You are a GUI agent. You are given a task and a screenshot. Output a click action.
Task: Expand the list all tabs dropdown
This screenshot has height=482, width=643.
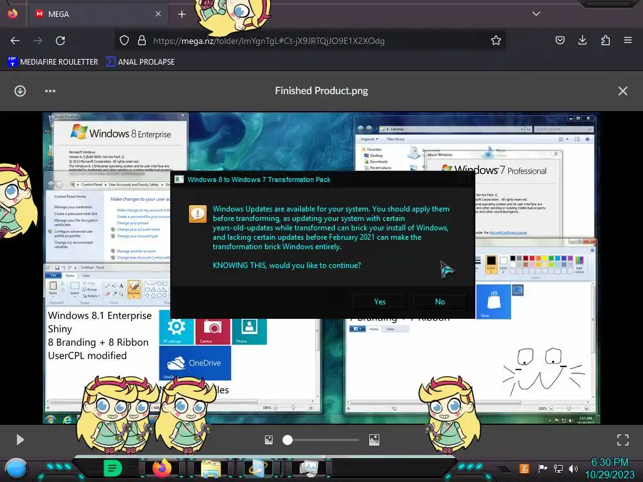[x=536, y=14]
